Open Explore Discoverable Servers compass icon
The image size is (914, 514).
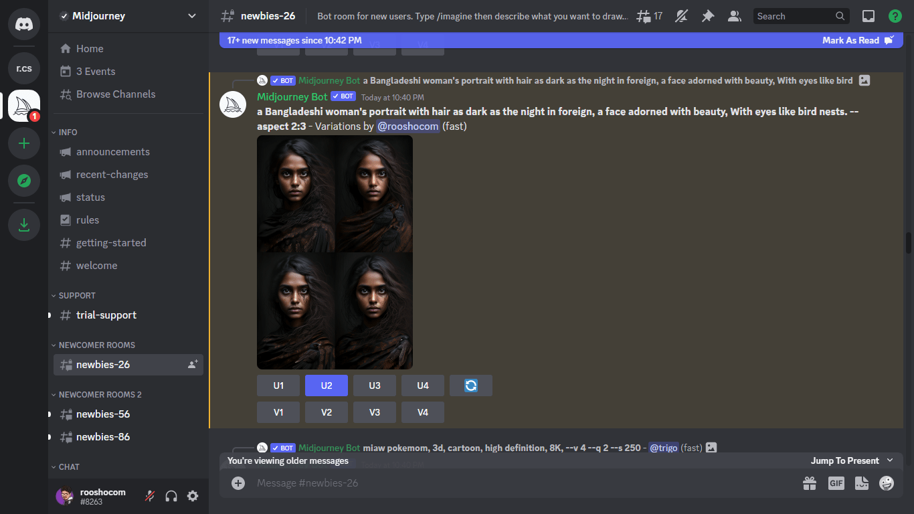pyautogui.click(x=24, y=181)
